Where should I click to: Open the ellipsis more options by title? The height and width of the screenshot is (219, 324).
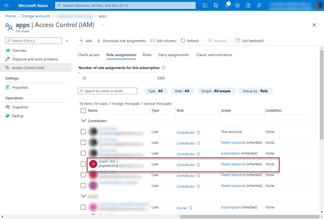(x=103, y=25)
